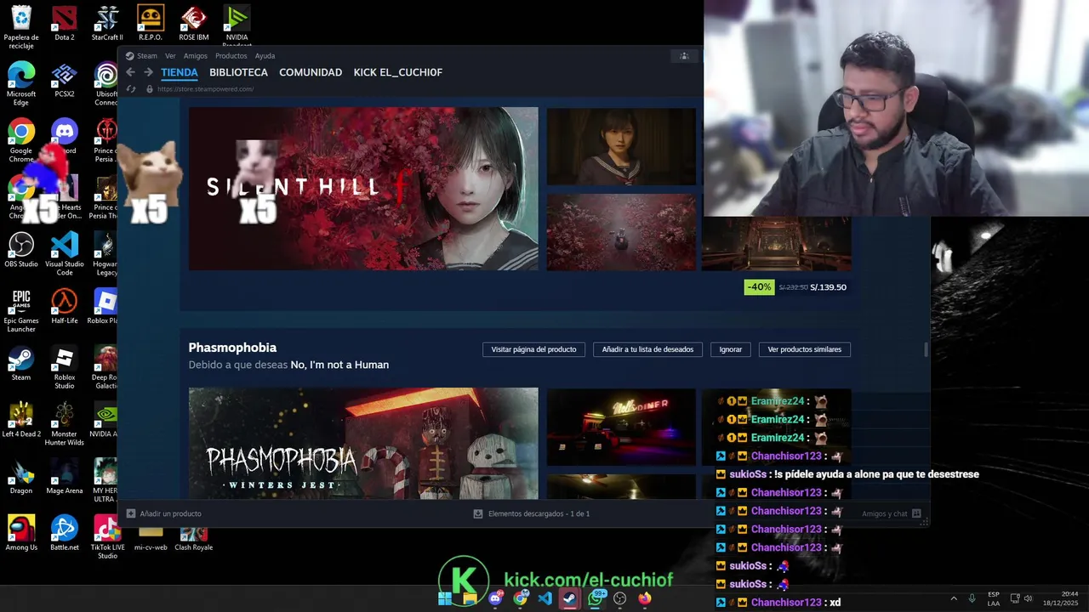
Task: Click Añadir un producto in Steam footer
Action: click(164, 513)
